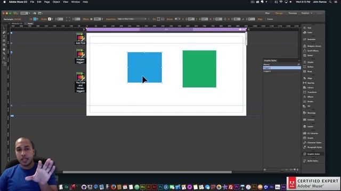Open the Stroke color dropdown arrow

52,19
